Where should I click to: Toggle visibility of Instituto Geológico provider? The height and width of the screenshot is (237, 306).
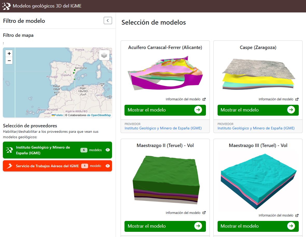coord(108,150)
